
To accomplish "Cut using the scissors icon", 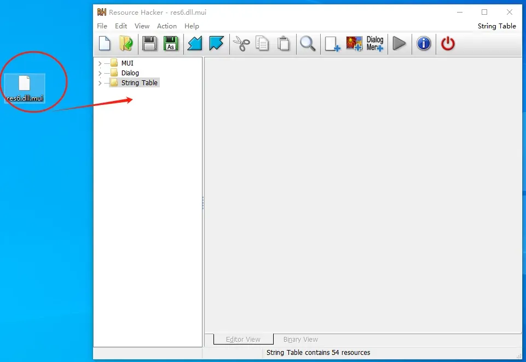I will coord(241,44).
